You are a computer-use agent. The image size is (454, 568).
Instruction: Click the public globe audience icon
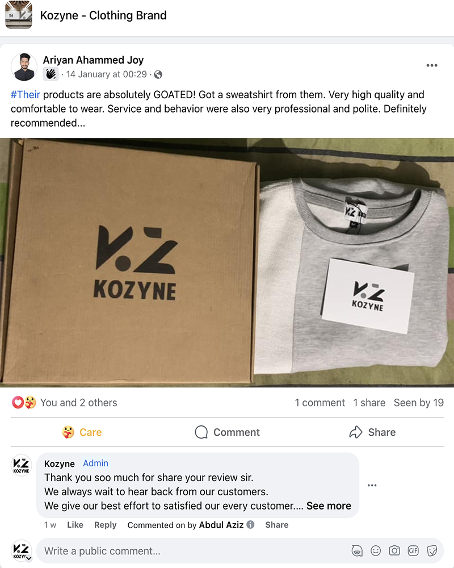pos(158,74)
